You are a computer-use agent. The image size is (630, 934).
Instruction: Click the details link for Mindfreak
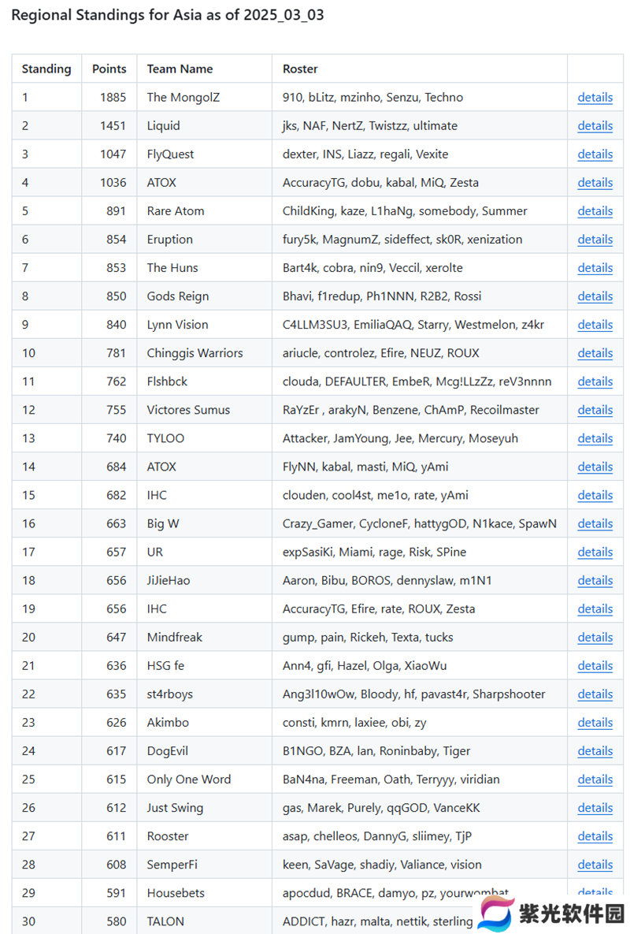click(x=595, y=638)
